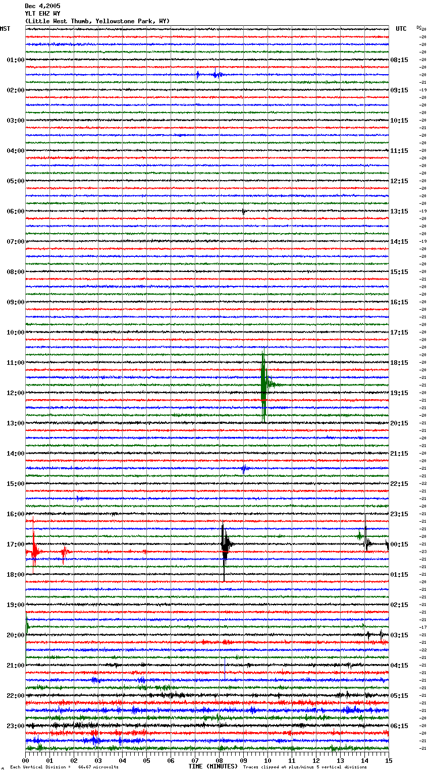Select the '10:15' UTC time label
Viewport: 429px width, 774px height.
tap(399, 121)
